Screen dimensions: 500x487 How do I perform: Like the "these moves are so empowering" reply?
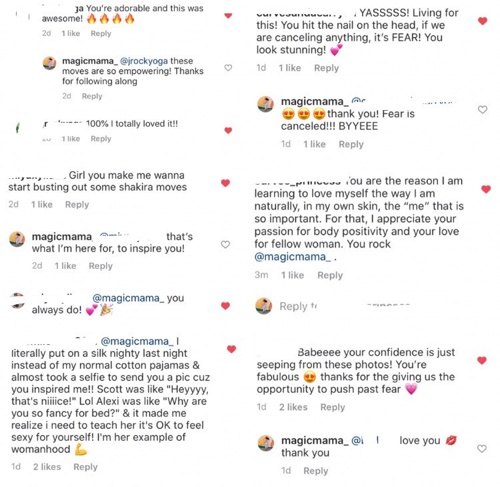pyautogui.click(x=228, y=68)
